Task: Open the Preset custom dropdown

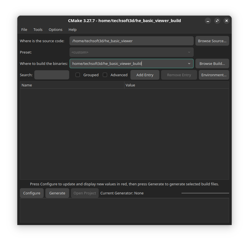Action: click(132, 52)
